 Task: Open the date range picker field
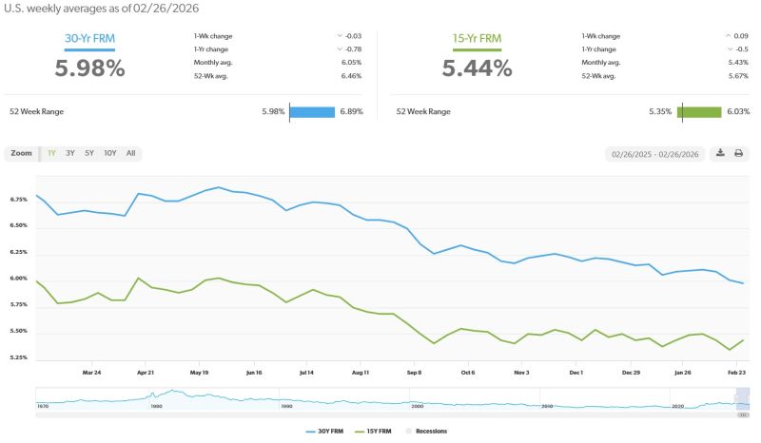click(x=654, y=154)
